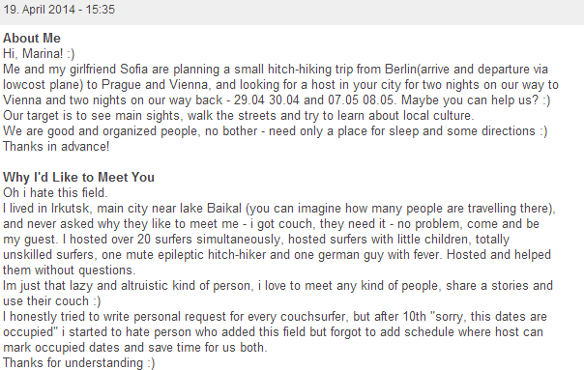Screen dimensions: 584x370
Task: Click the word couchsurfer in the last paragraph
Action: (x=313, y=317)
